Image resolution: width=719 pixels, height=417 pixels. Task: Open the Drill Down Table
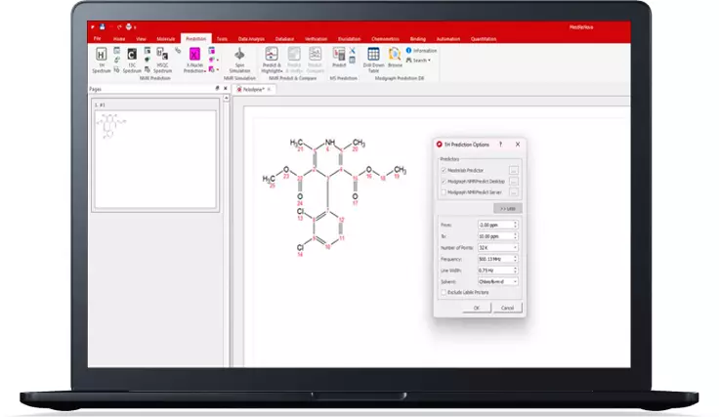(373, 57)
